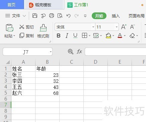Open the quick access customize dropdown
Screen dimensions: 146x122
point(85,16)
